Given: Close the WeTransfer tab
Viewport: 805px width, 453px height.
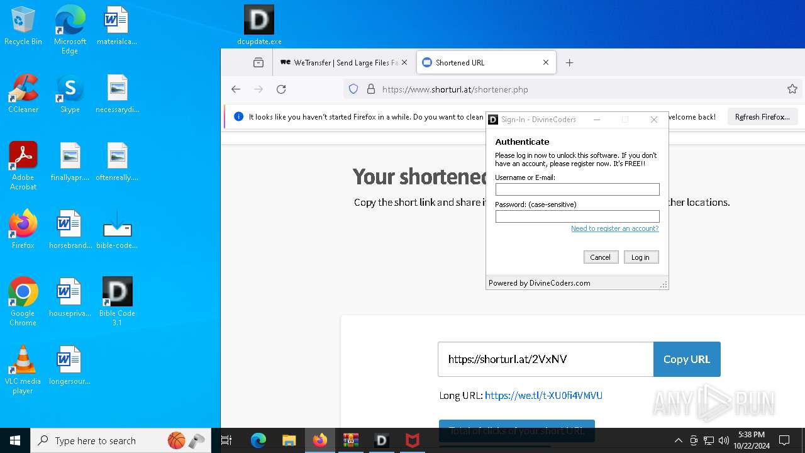Looking at the screenshot, I should (404, 62).
